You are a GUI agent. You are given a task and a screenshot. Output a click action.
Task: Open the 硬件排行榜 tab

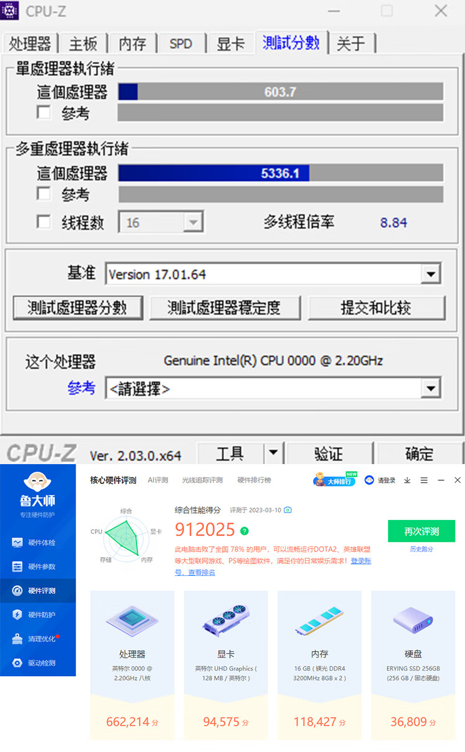[254, 480]
